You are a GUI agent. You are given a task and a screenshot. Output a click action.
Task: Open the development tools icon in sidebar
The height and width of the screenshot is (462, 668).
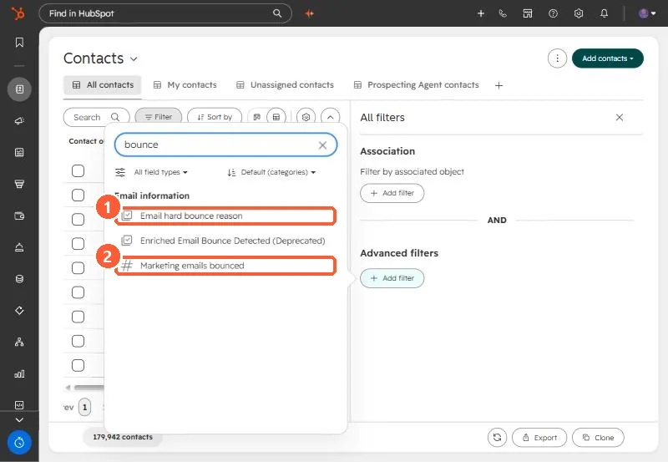point(19,405)
